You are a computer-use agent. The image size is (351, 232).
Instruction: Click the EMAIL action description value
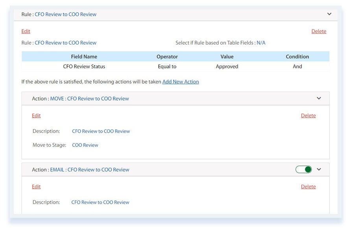(x=100, y=202)
